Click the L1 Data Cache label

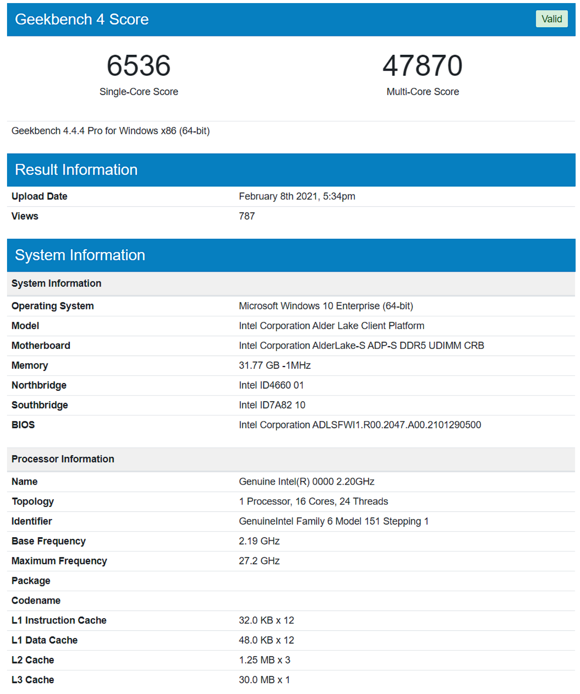tap(44, 640)
